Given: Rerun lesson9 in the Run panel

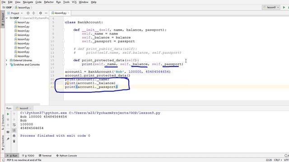Looking at the screenshot, I should tap(8, 114).
